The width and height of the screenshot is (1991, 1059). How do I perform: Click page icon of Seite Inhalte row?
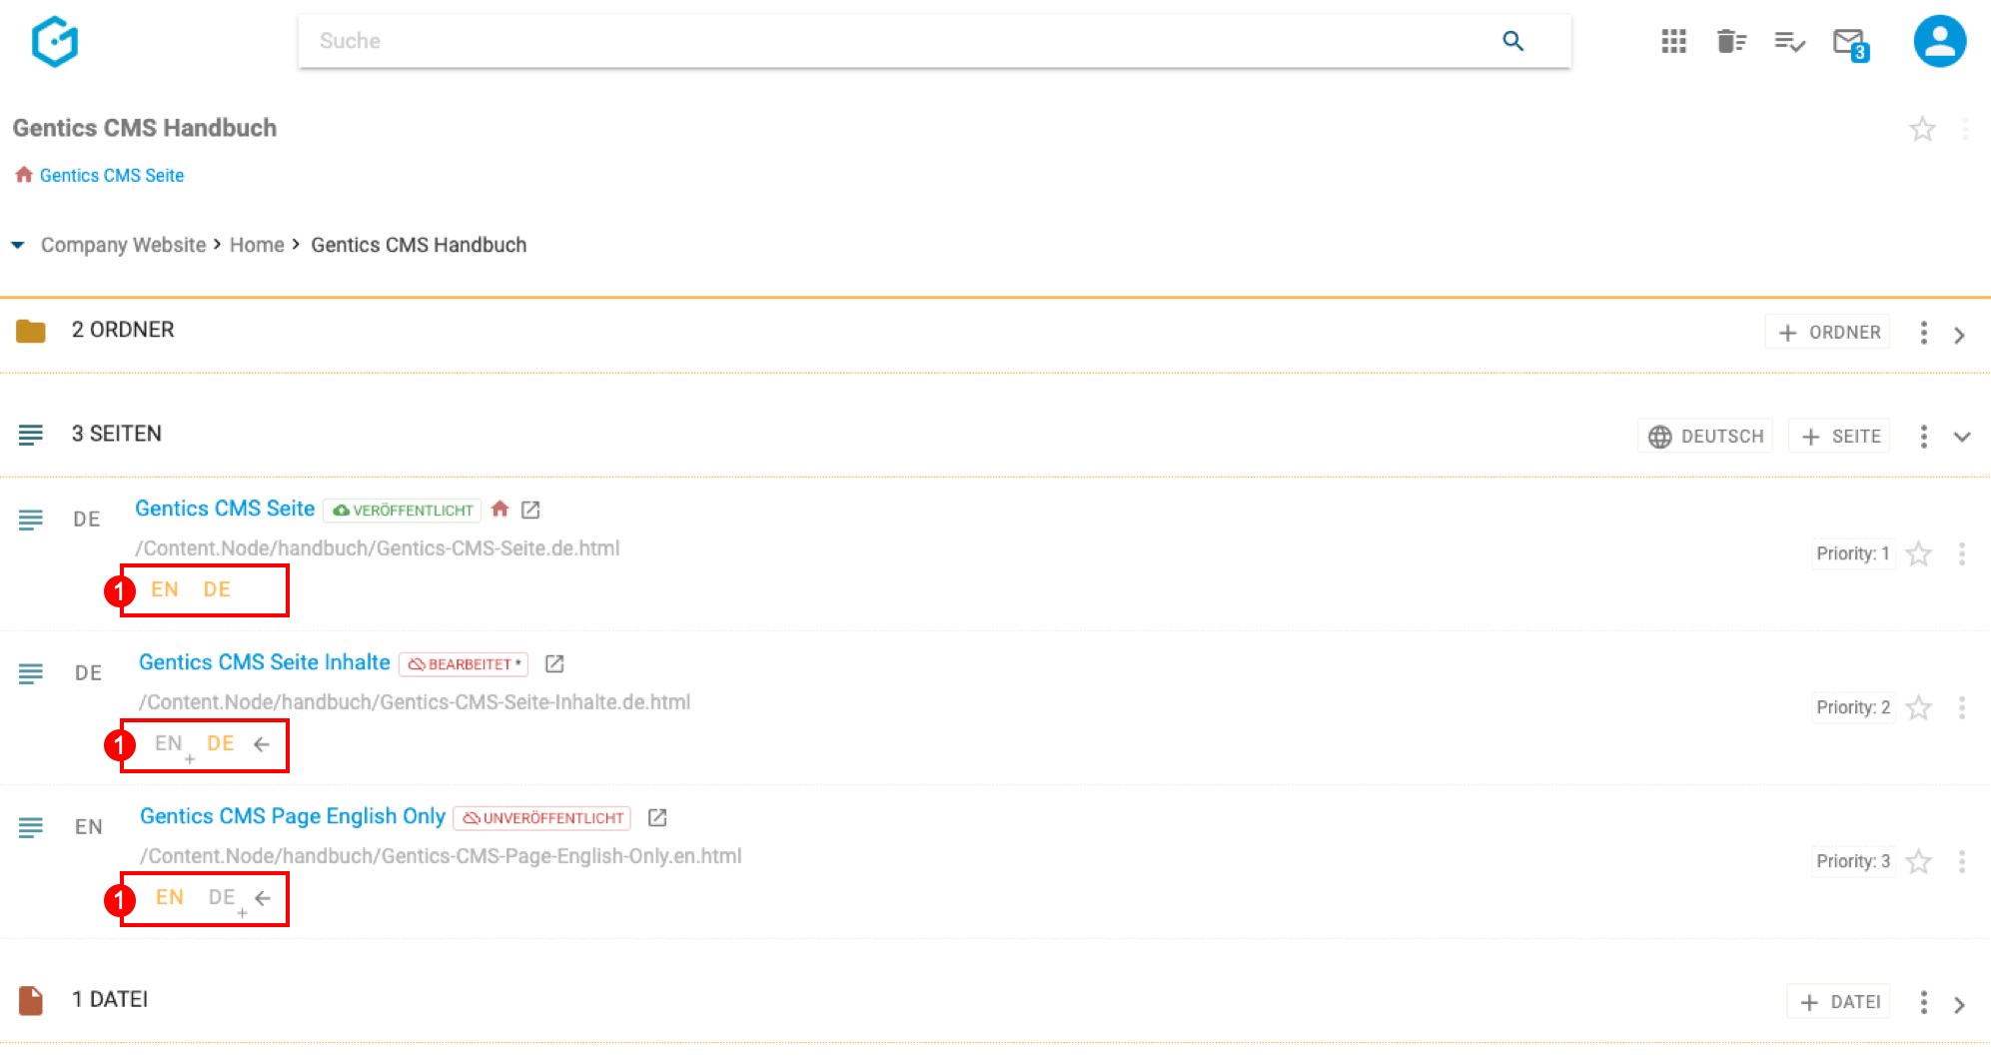coord(31,673)
